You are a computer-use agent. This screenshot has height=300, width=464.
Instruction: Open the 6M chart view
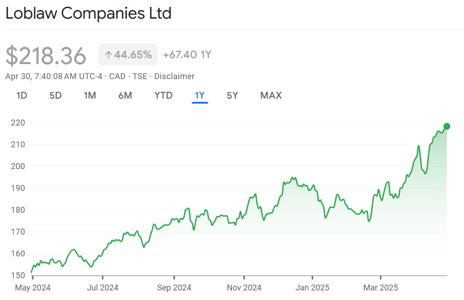[x=125, y=95]
